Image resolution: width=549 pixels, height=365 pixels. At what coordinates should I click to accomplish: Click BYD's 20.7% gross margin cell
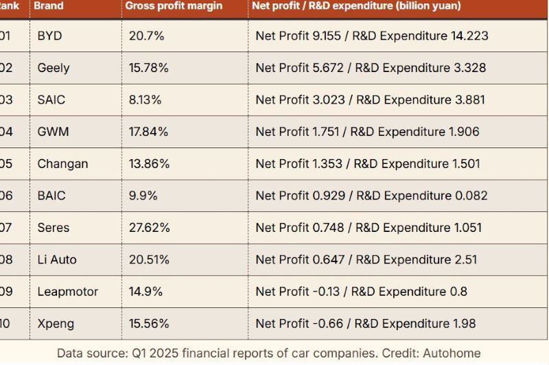(x=146, y=36)
